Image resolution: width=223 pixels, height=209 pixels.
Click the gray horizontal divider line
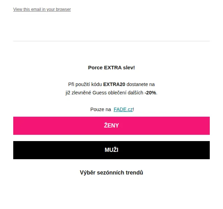111,41
